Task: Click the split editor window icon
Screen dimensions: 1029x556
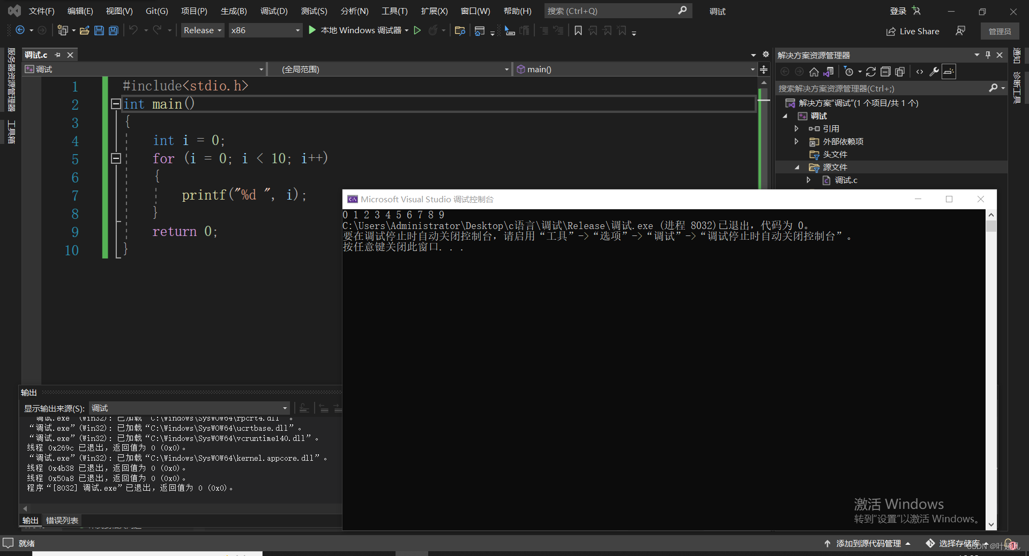Action: [764, 70]
